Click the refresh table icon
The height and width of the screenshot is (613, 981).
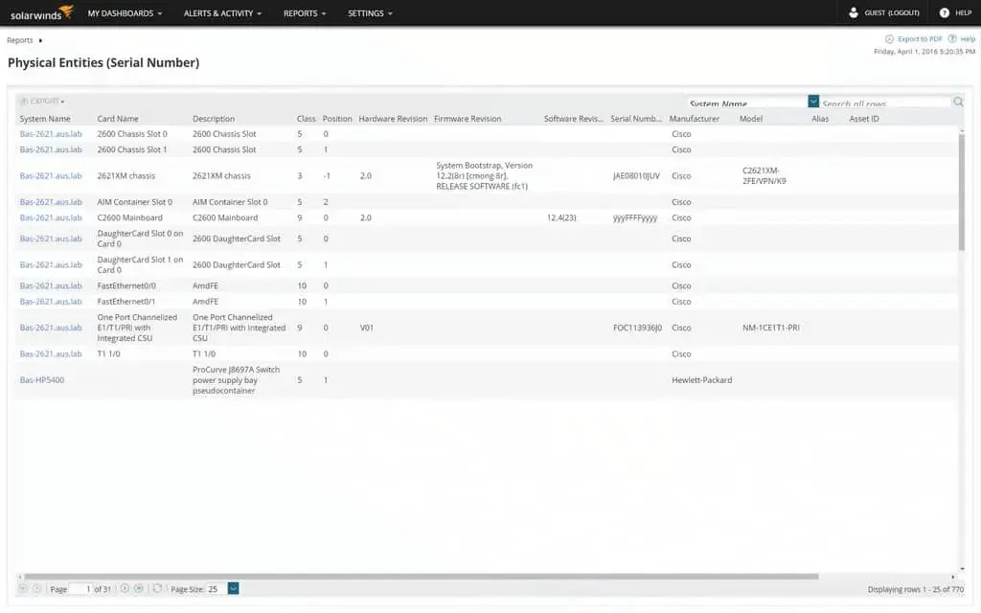point(158,589)
